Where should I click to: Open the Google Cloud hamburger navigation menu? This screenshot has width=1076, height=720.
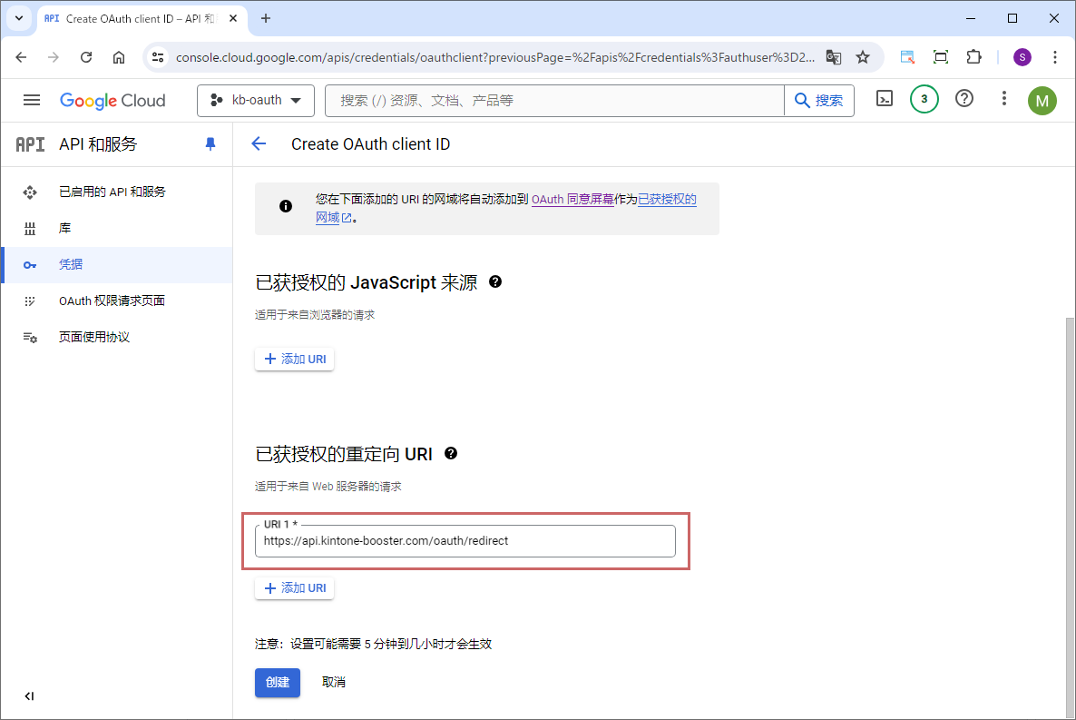coord(32,100)
